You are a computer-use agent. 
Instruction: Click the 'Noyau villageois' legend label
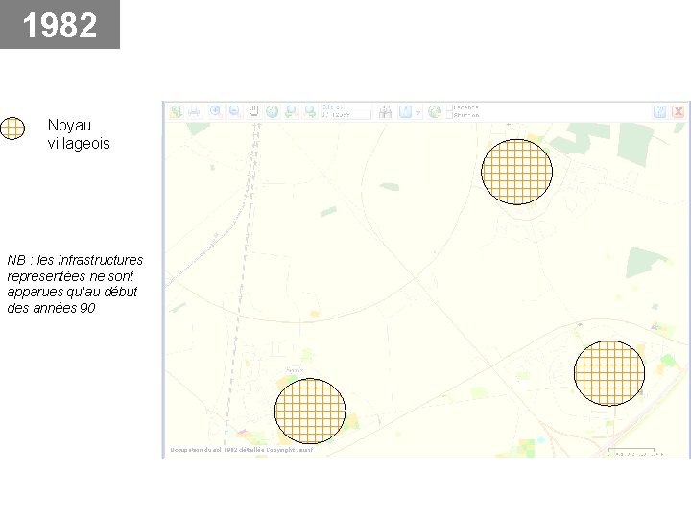tap(79, 134)
